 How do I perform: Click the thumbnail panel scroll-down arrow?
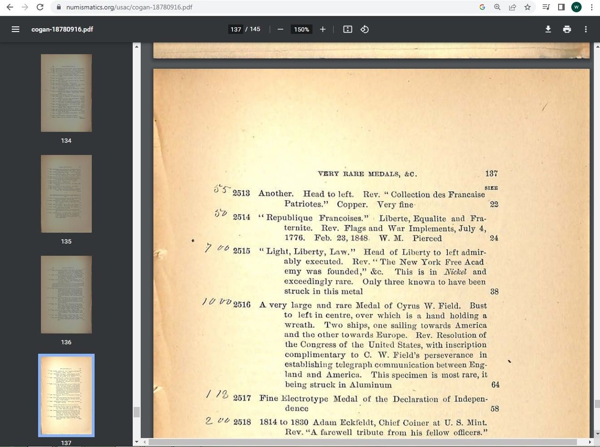(136, 442)
